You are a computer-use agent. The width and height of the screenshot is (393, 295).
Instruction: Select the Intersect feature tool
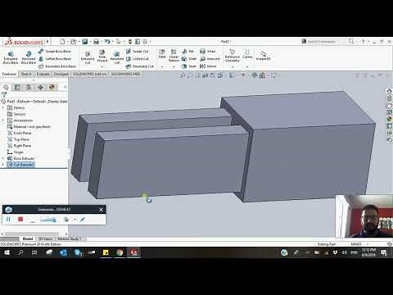pyautogui.click(x=210, y=59)
